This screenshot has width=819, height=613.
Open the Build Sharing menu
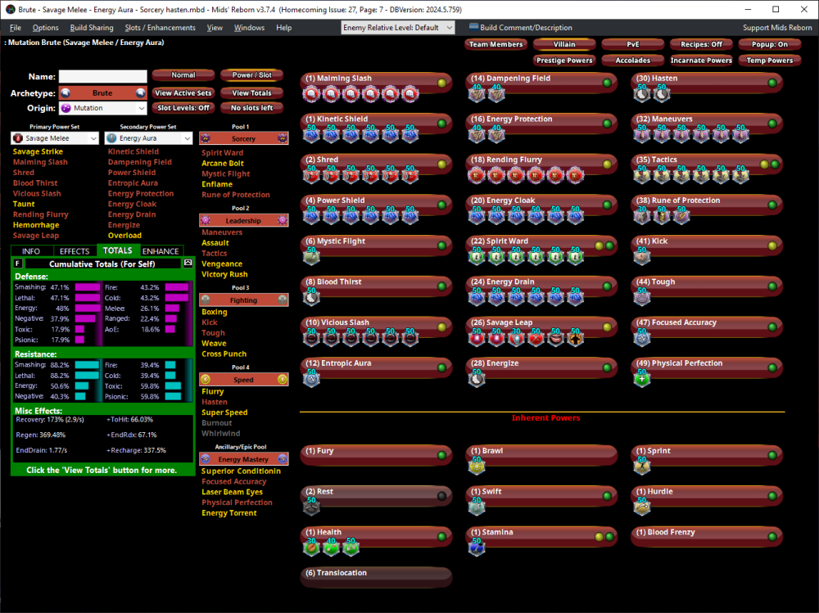(92, 28)
